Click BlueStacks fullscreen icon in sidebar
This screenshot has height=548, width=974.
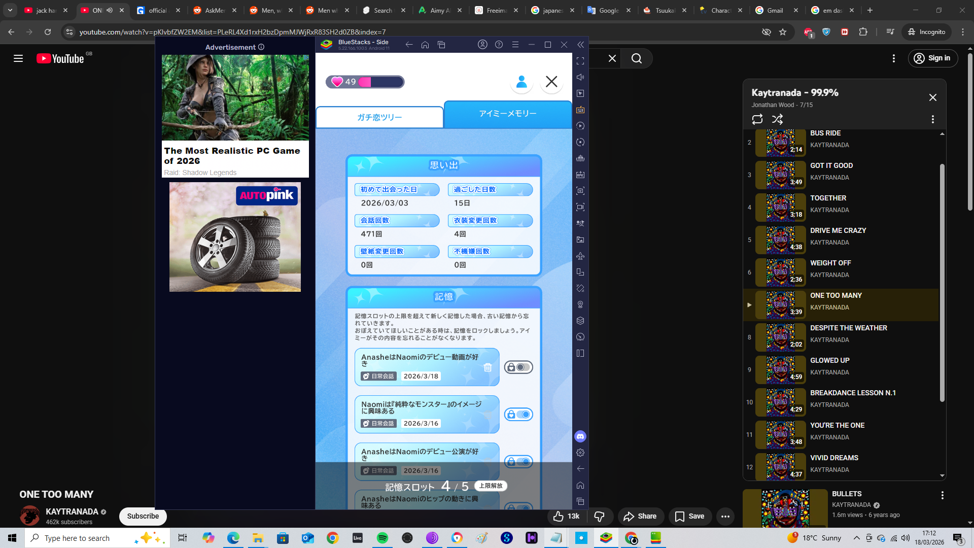[x=580, y=61]
